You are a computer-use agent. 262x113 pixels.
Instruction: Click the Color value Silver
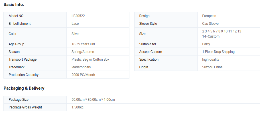point(76,34)
